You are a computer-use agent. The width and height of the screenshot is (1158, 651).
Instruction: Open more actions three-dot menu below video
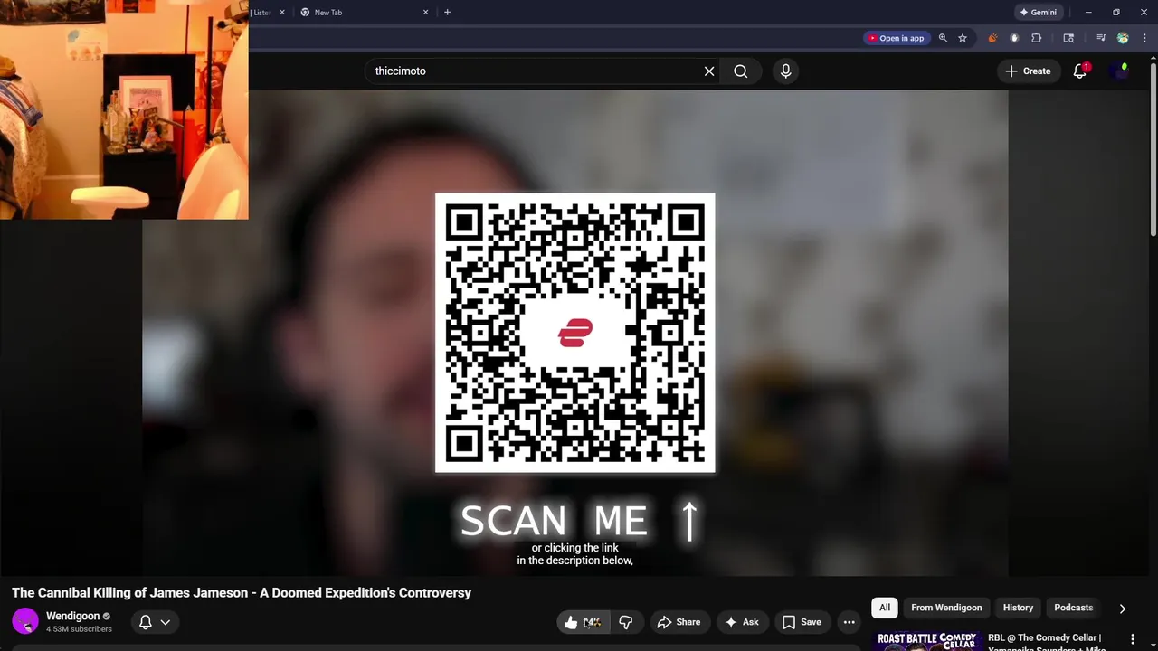(x=849, y=622)
